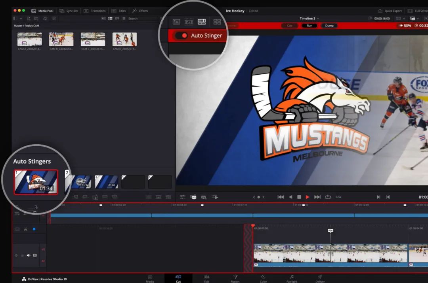428x283 pixels.
Task: Play the timeline in reverse
Action: pos(290,197)
